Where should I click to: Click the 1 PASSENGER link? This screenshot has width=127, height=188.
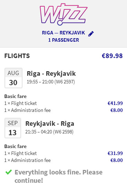(x=64, y=40)
